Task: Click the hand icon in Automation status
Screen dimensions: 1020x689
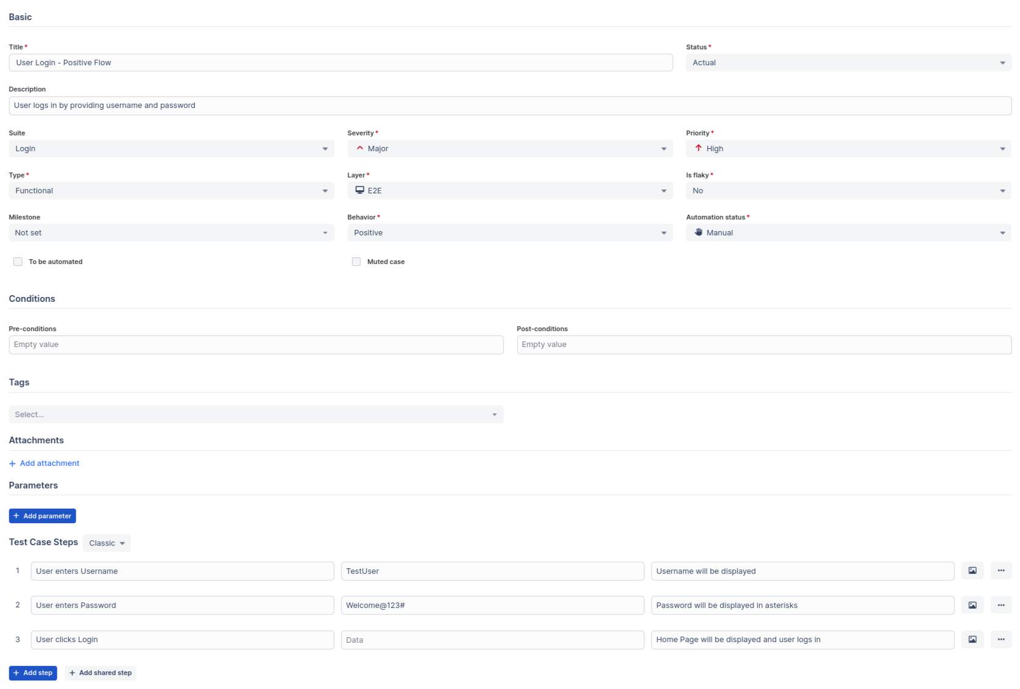Action: point(698,232)
